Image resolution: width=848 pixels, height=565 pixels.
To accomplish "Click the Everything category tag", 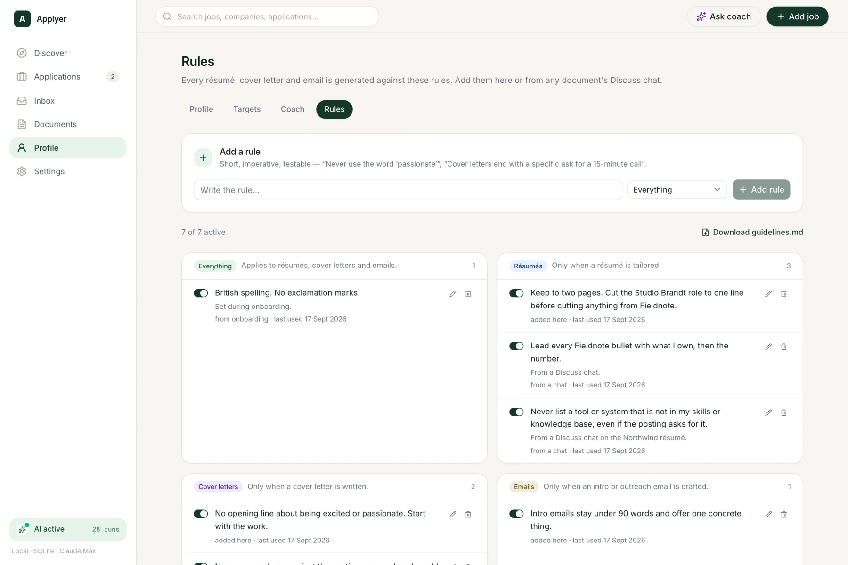I will pyautogui.click(x=215, y=266).
